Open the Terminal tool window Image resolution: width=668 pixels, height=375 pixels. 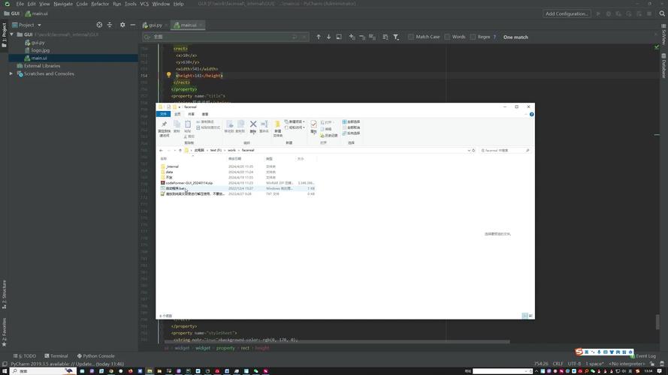[56, 355]
